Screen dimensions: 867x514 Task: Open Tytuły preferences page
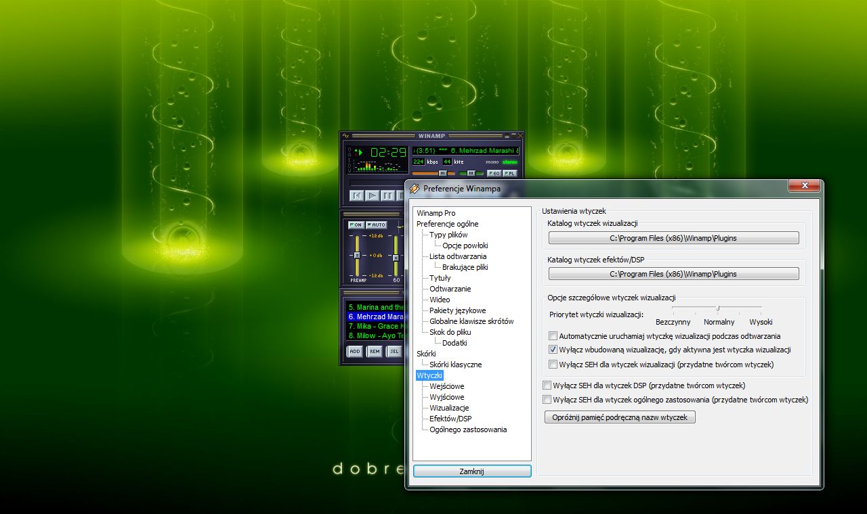coord(440,278)
